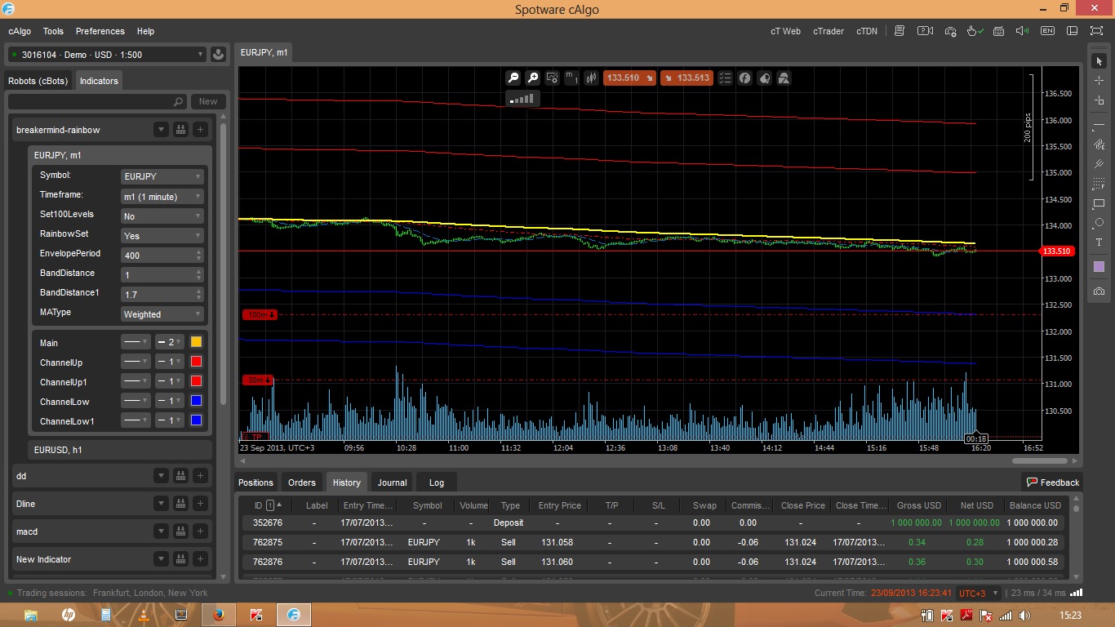1115x627 pixels.
Task: Zoom in the EURJPY chart
Action: 533,78
